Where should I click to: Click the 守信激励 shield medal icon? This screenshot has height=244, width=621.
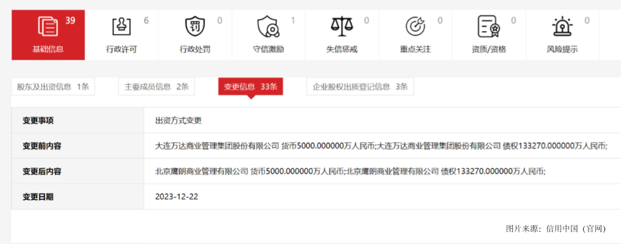[268, 26]
